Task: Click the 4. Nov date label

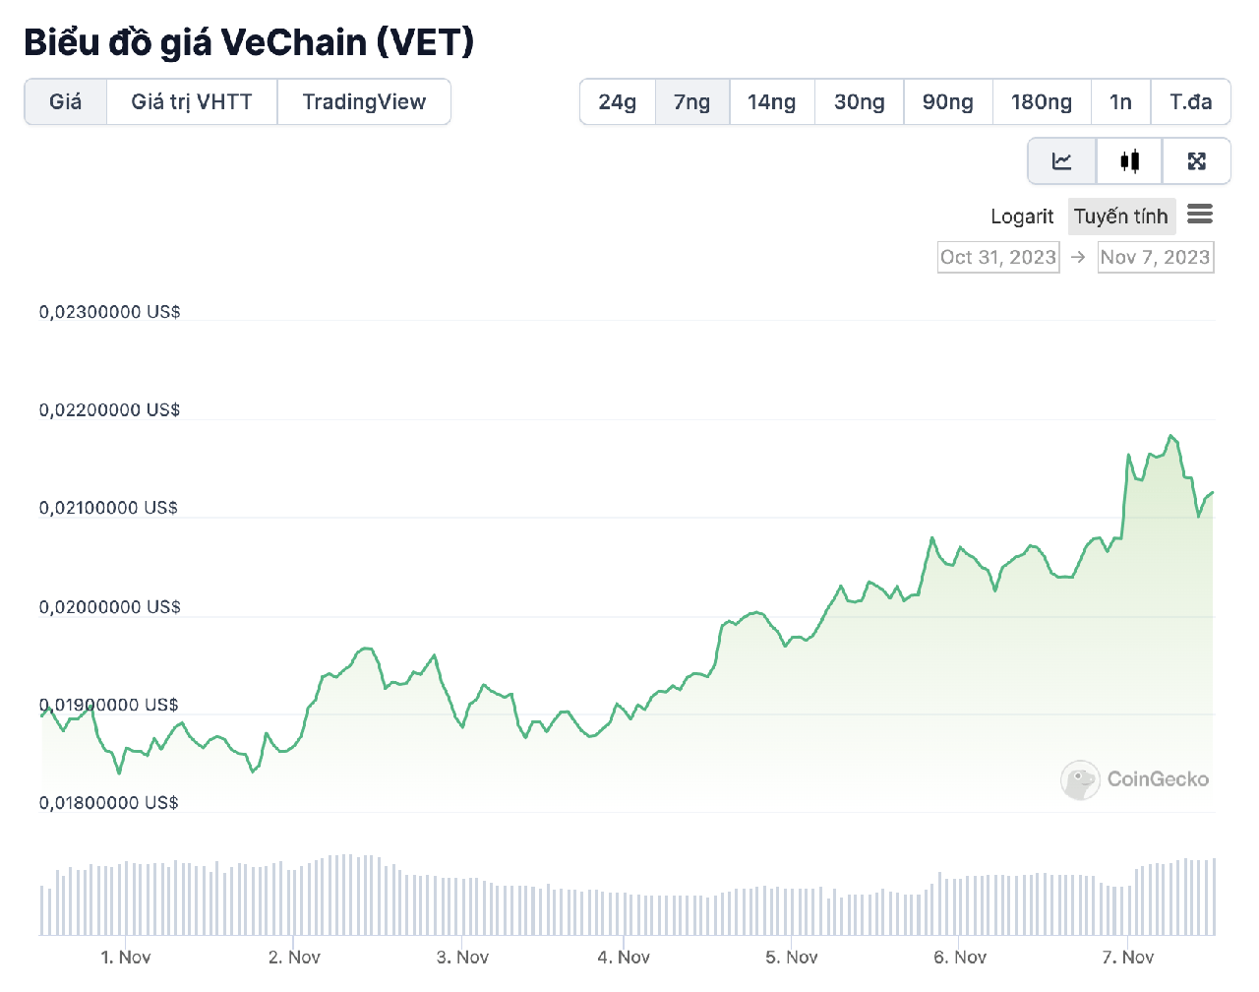Action: pyautogui.click(x=624, y=957)
